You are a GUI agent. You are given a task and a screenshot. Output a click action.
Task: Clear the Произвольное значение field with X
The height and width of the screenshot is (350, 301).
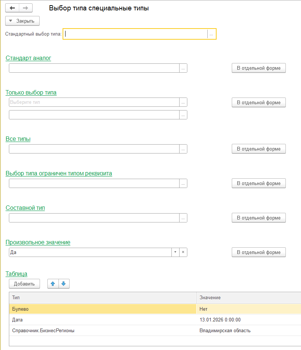pyautogui.click(x=183, y=252)
